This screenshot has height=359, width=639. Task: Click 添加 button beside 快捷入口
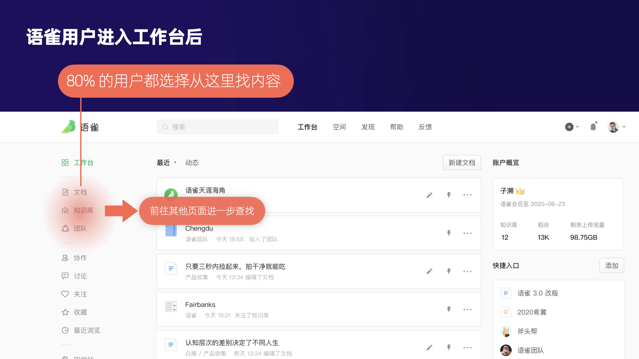tap(611, 266)
